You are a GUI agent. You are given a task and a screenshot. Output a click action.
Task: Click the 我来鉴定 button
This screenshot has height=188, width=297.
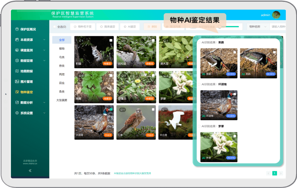coord(108,27)
